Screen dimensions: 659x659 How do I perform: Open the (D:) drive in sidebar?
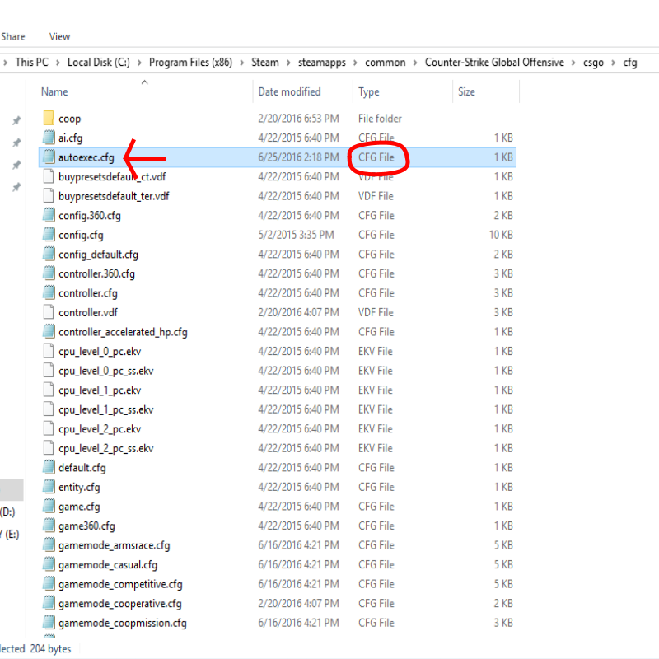coord(7,512)
